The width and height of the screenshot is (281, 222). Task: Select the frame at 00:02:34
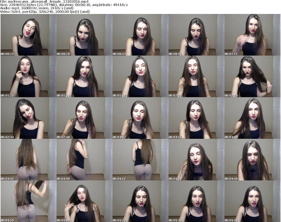(28, 118)
